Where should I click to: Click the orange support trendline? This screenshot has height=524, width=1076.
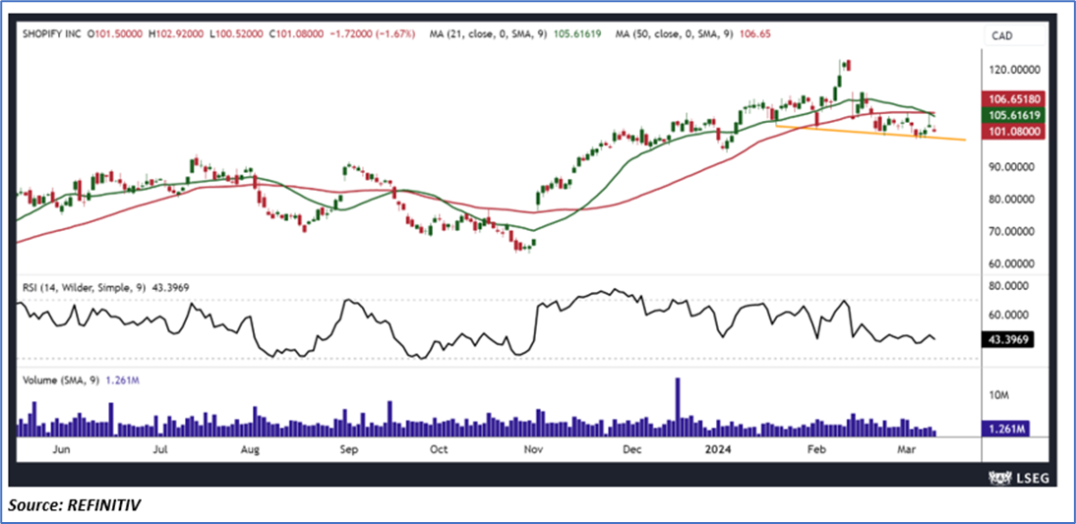(x=870, y=133)
